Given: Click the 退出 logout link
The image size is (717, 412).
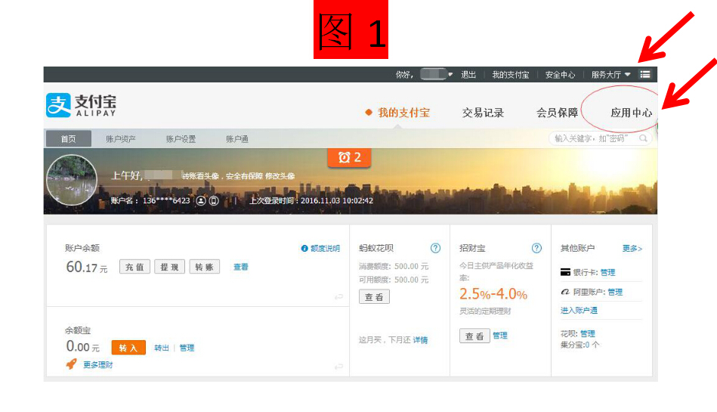Looking at the screenshot, I should [x=468, y=75].
